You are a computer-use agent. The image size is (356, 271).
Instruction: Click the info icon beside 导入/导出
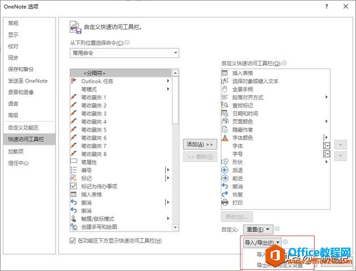(x=285, y=242)
